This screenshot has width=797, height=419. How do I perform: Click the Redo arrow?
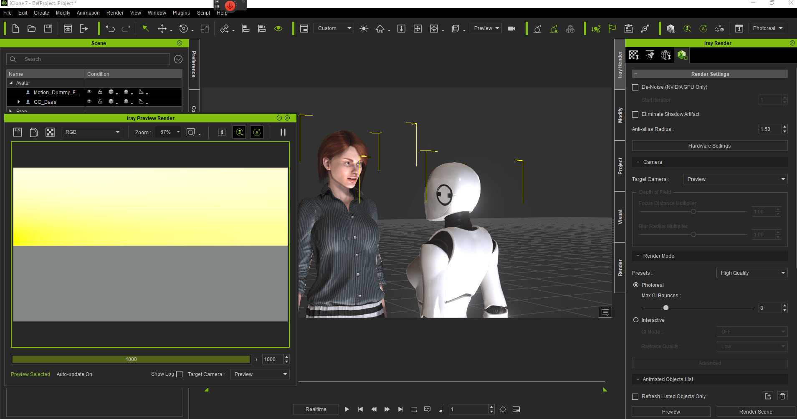[126, 28]
